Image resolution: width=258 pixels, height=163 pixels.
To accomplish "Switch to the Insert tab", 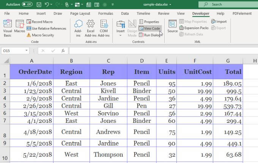I will pyautogui.click(x=41, y=14).
